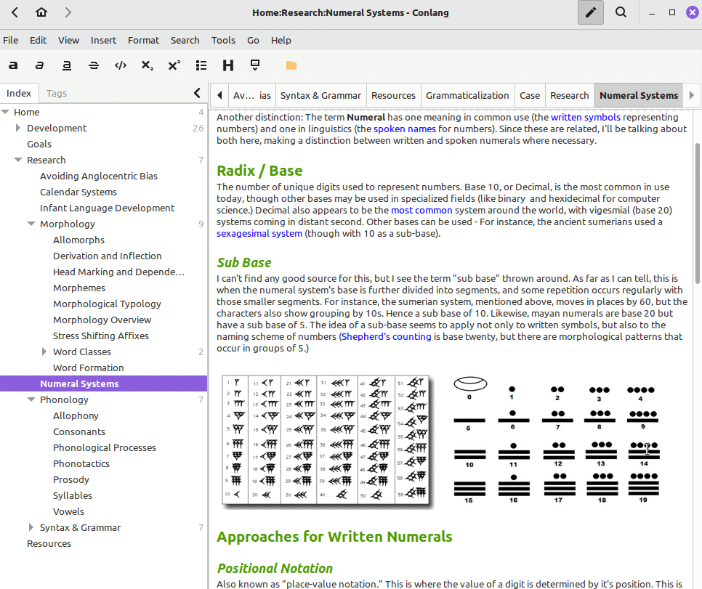The image size is (702, 589).
Task: Expand the Development tree node
Action: point(18,128)
